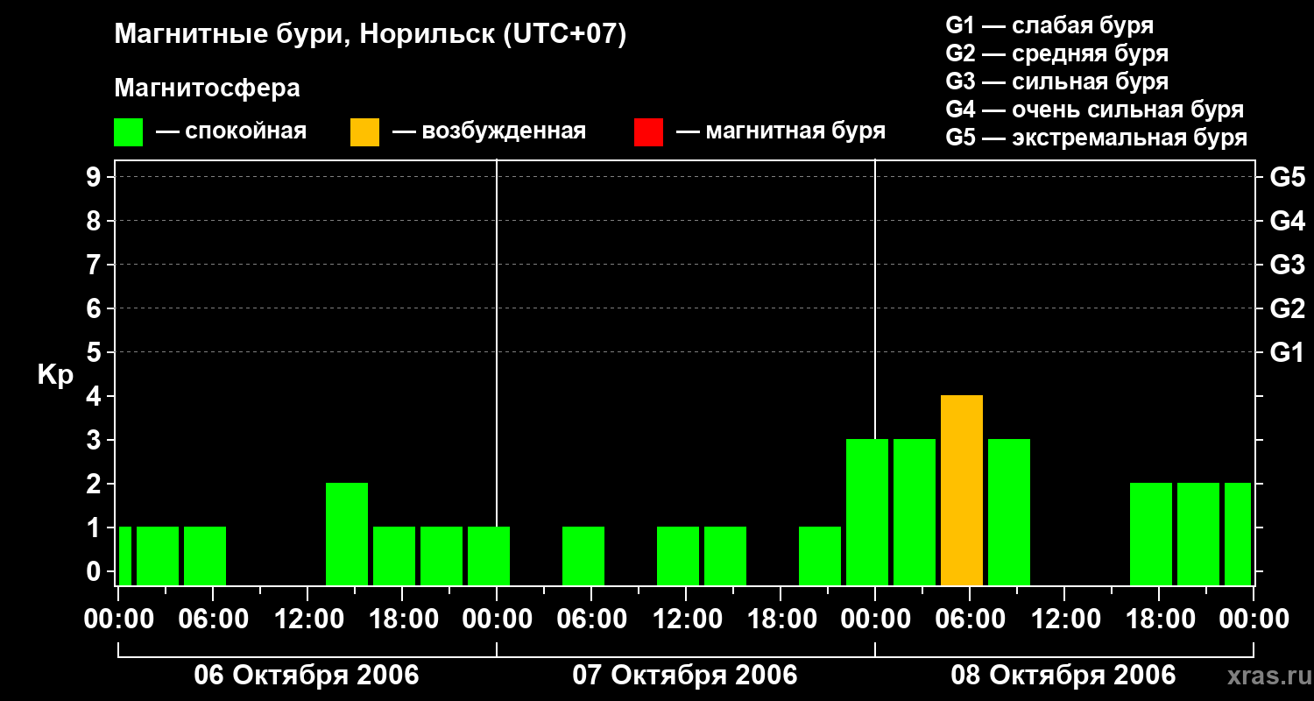Click the 06:00 time label for 07 Октября

[591, 619]
